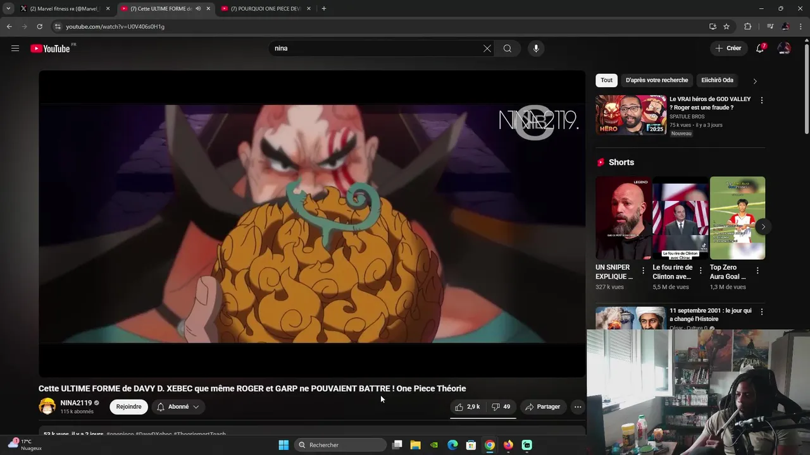This screenshot has width=810, height=455.
Task: Open the Windows Start button
Action: tap(283, 445)
